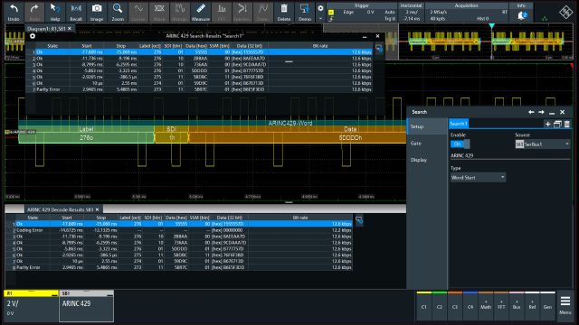The image size is (579, 325).
Task: Click export icon beside search results table
Action: [379, 48]
